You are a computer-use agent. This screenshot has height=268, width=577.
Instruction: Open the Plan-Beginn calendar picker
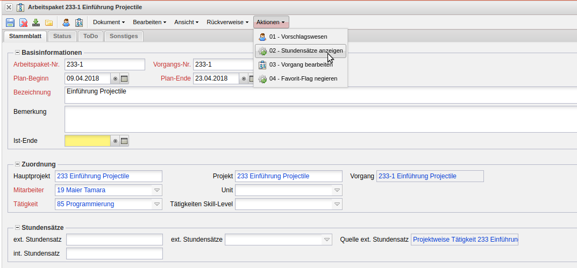124,79
